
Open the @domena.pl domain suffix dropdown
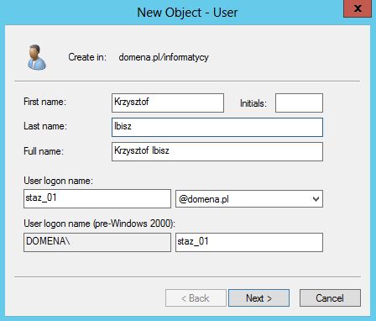point(249,199)
